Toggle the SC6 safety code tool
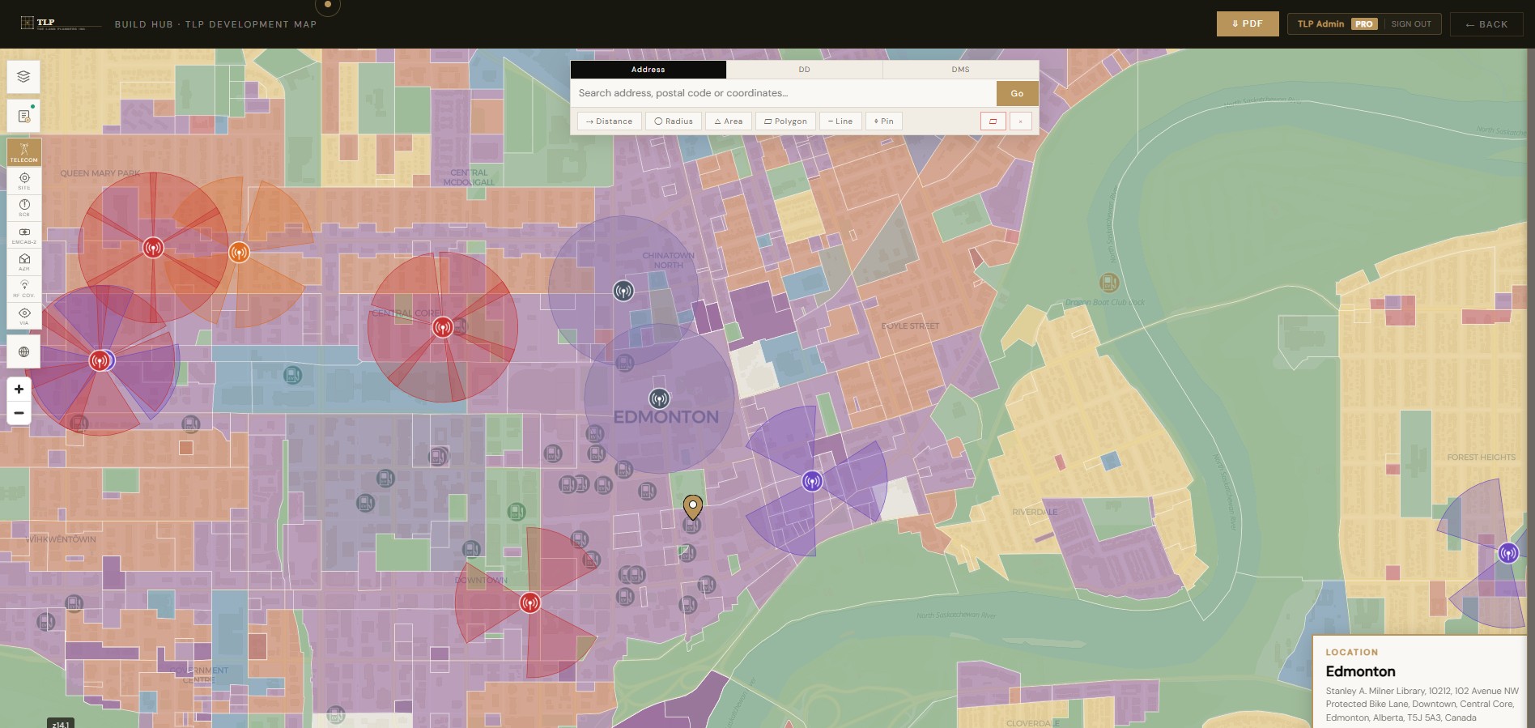 (x=24, y=208)
